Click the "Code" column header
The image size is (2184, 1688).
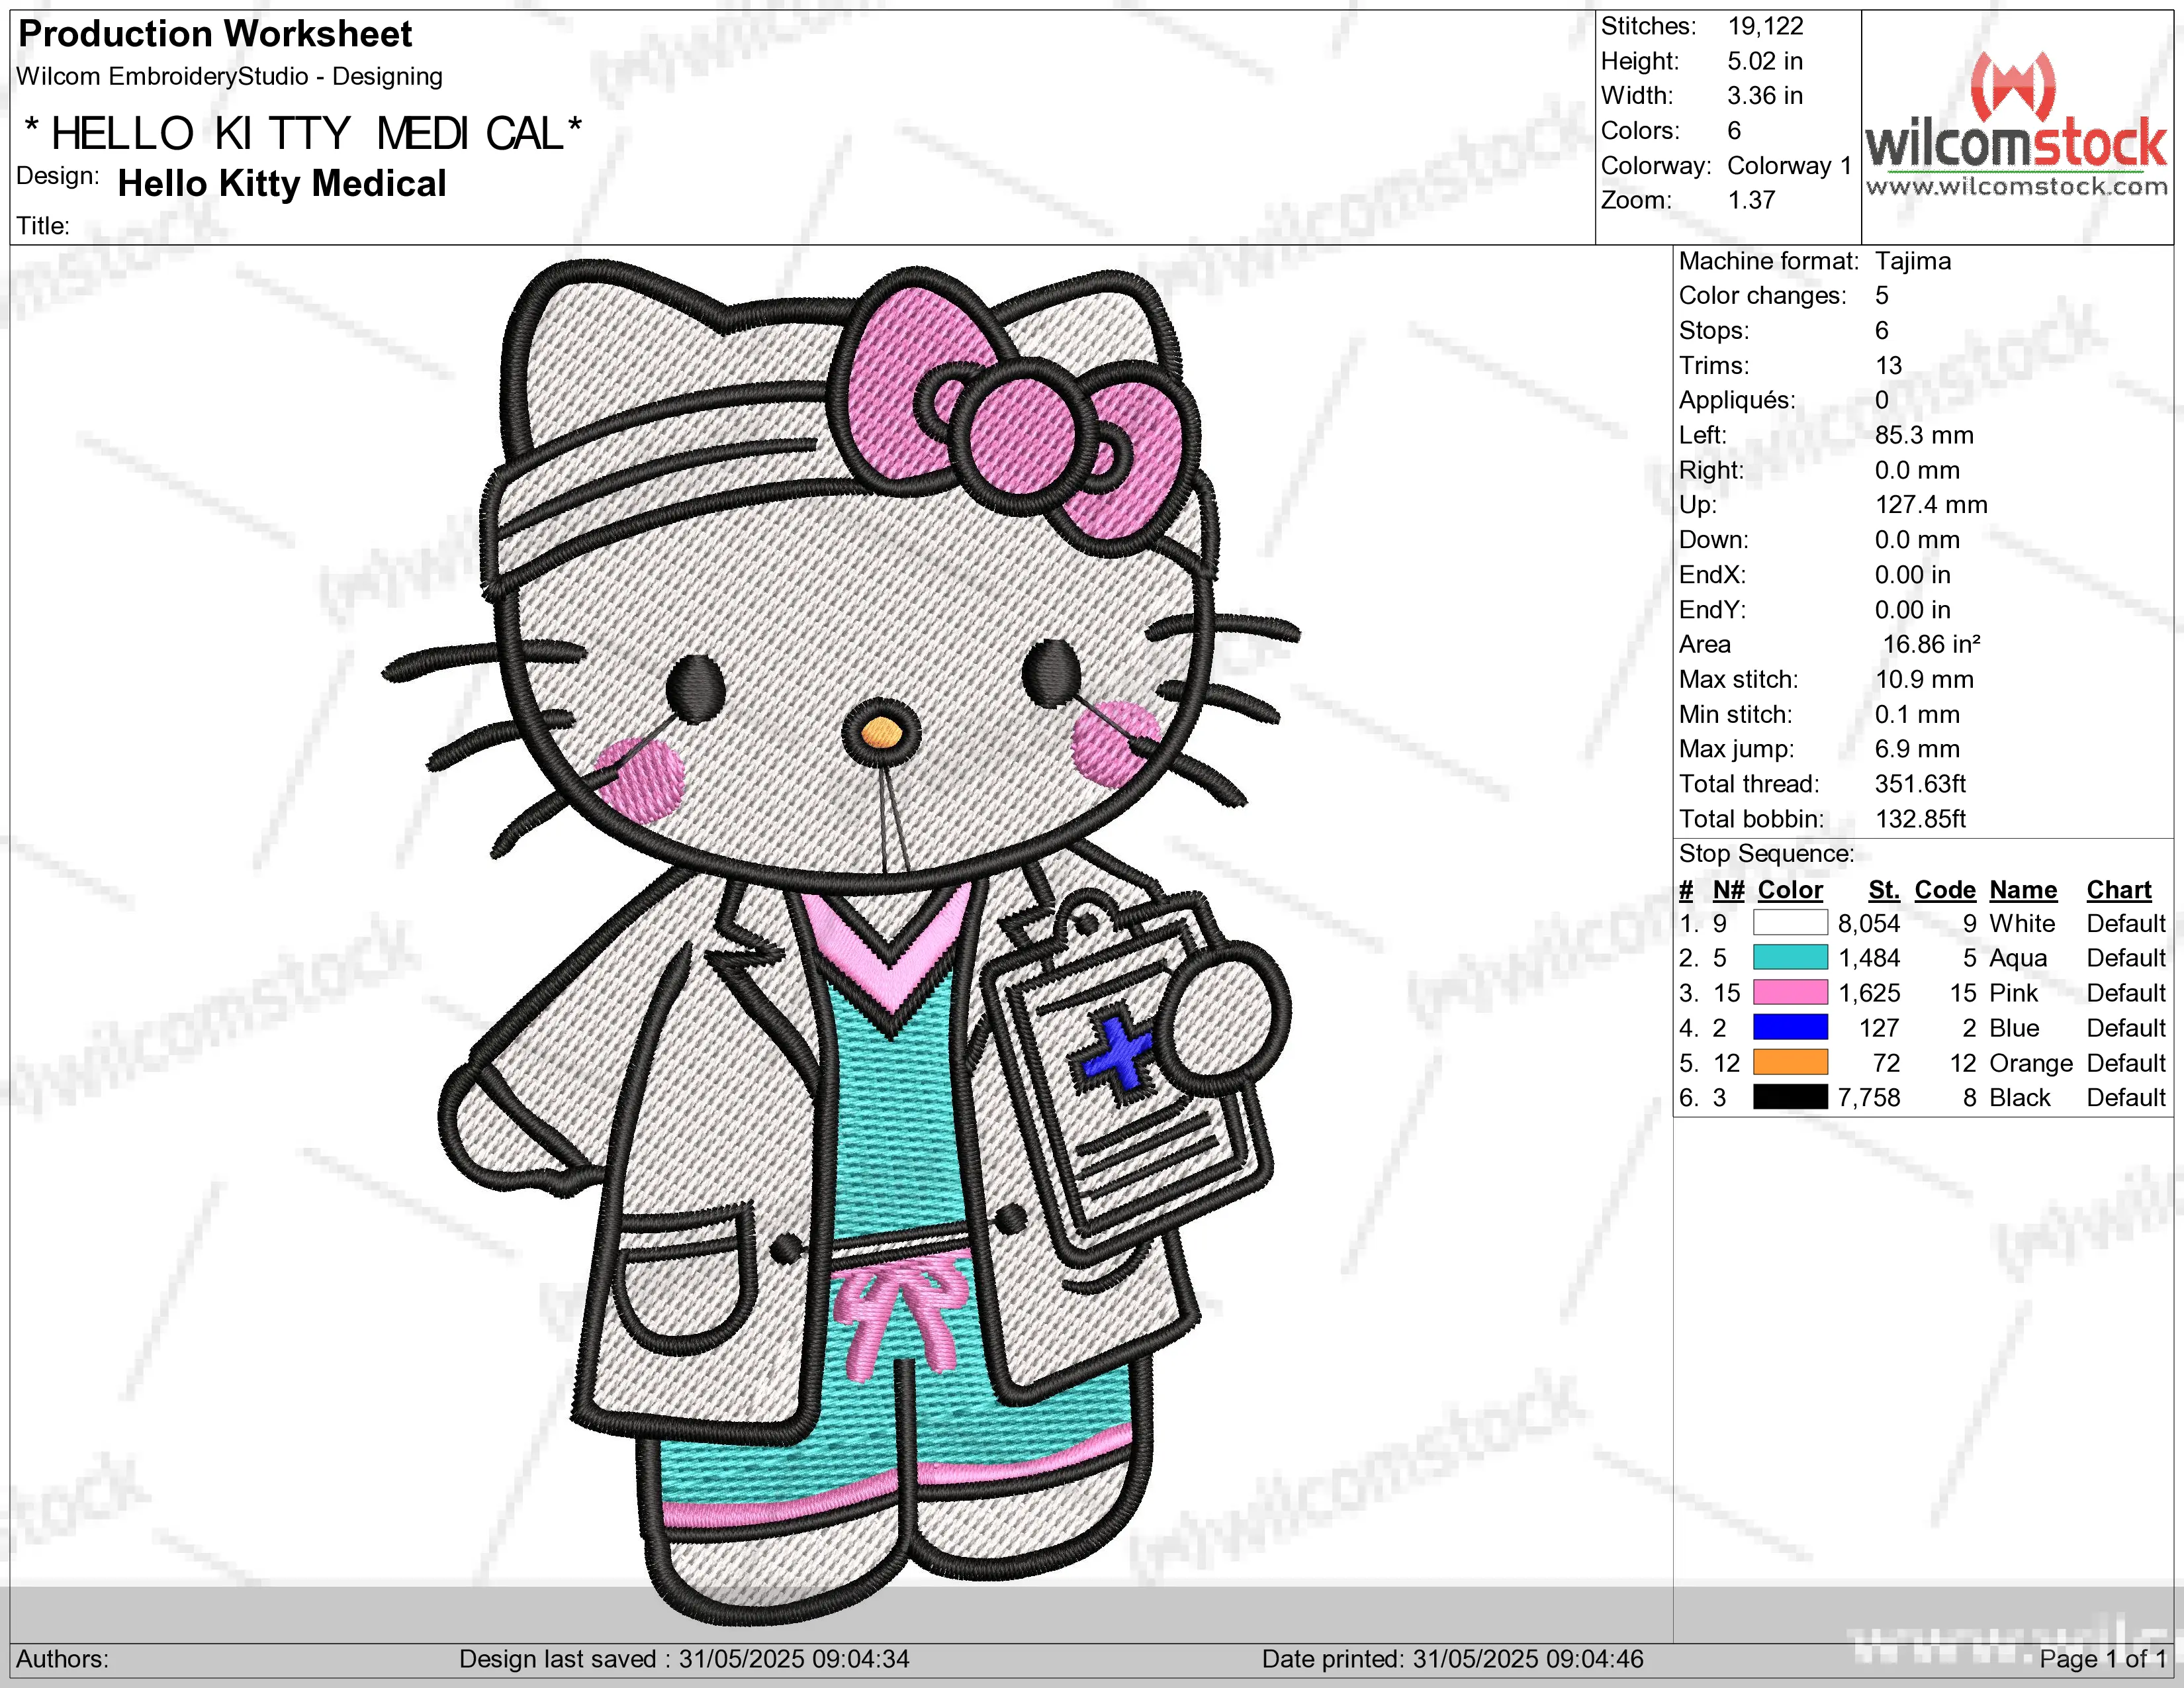coord(1945,890)
